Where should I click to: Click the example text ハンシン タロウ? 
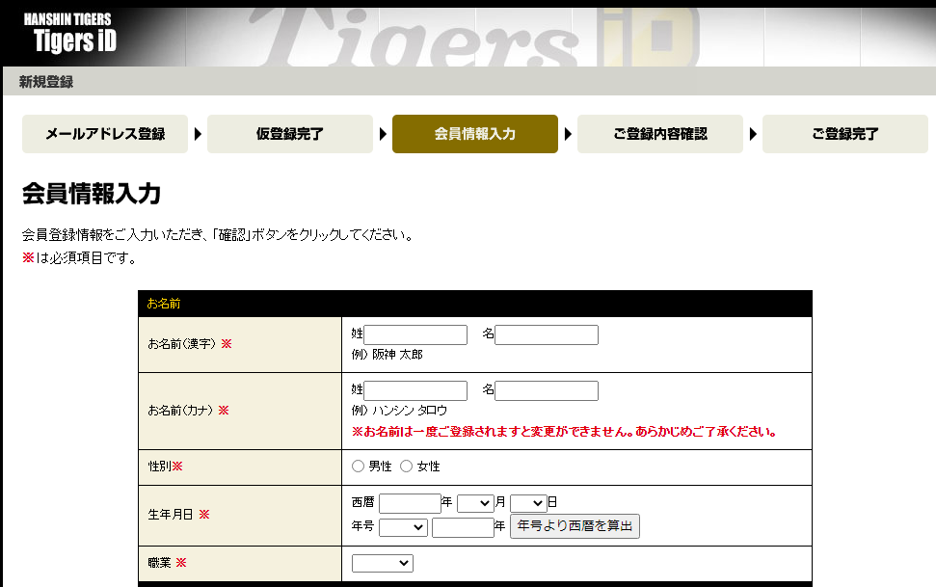point(410,411)
